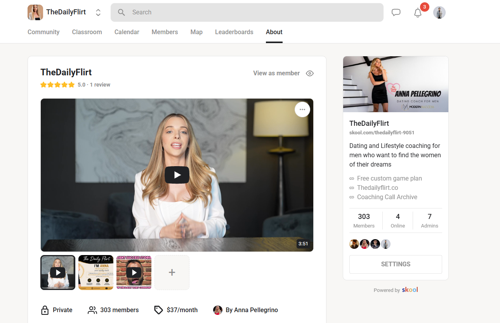Screen dimensions: 500x323
Task: Play the main intro video
Action: point(177,175)
